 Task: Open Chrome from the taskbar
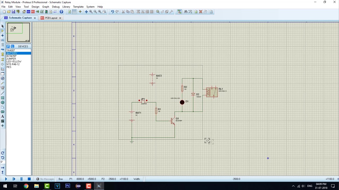click(26, 186)
